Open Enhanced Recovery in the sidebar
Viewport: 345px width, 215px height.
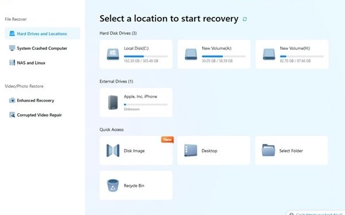[x=42, y=100]
